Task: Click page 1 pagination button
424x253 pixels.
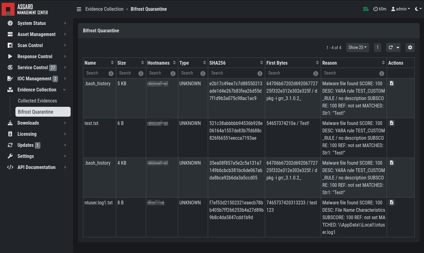Action: (377, 47)
